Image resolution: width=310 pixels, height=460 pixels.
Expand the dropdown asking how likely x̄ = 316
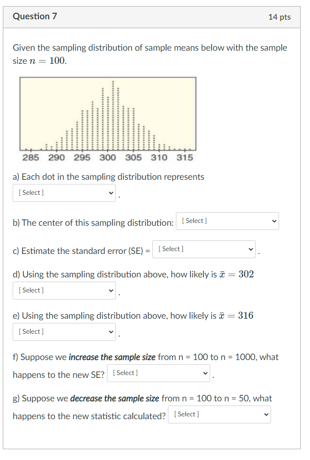pos(64,331)
